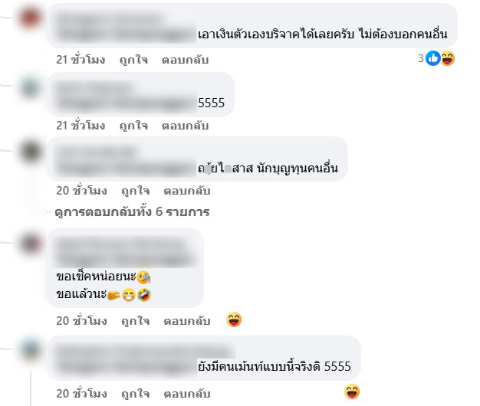Click the red profile avatar of first commenter
This screenshot has width=480, height=406.
pyautogui.click(x=31, y=18)
